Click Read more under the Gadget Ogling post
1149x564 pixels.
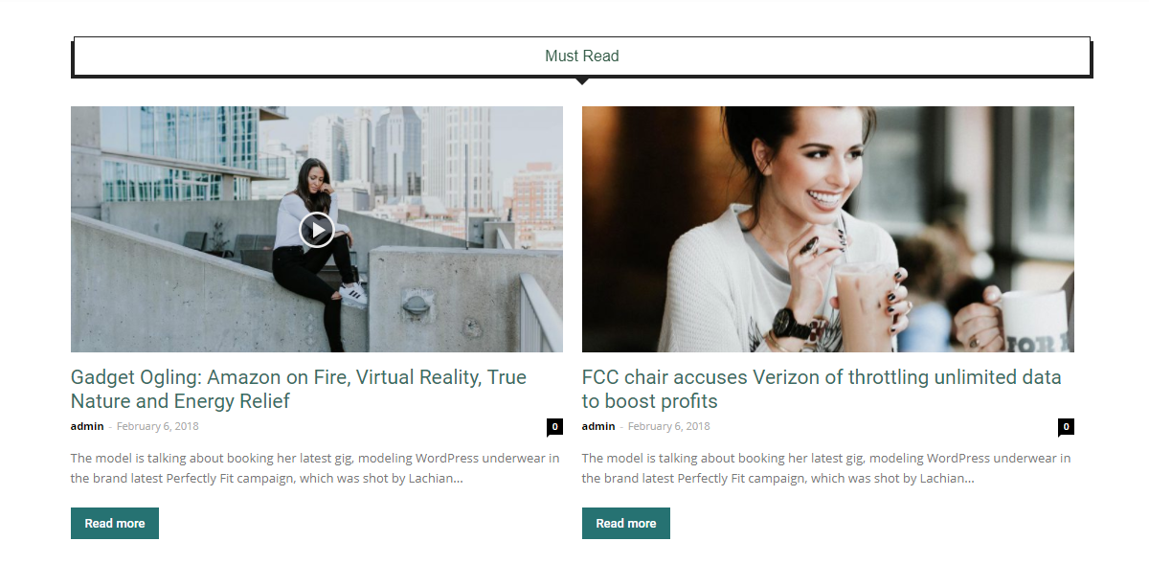click(x=115, y=524)
